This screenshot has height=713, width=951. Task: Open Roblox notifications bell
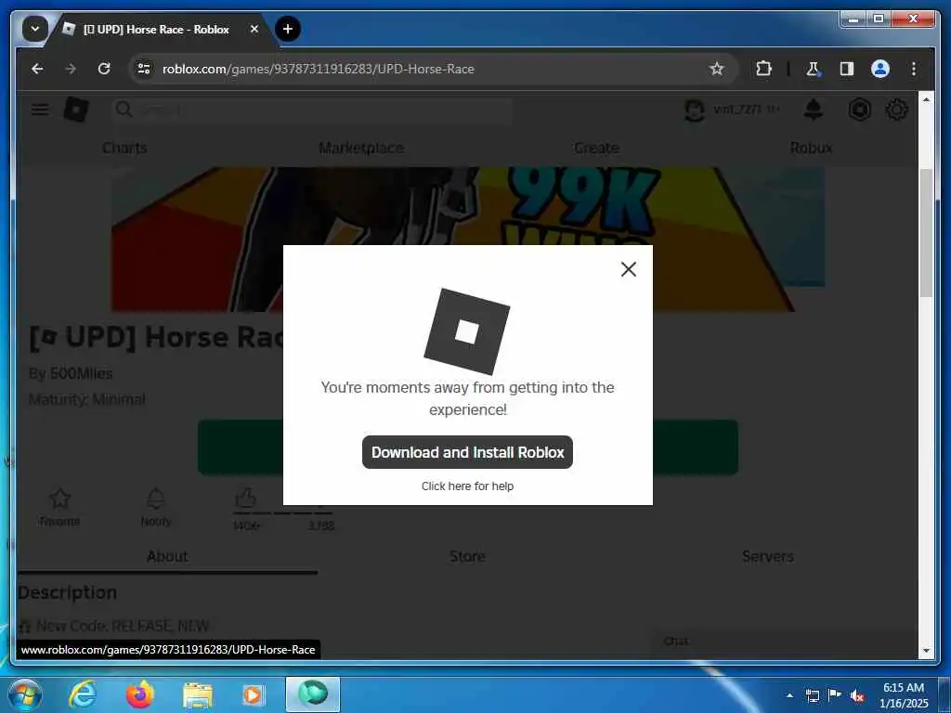814,110
